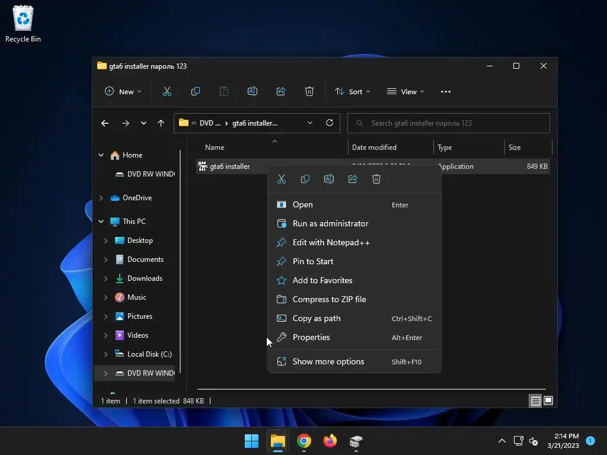This screenshot has width=607, height=455.
Task: Select Open in context menu
Action: (x=354, y=204)
